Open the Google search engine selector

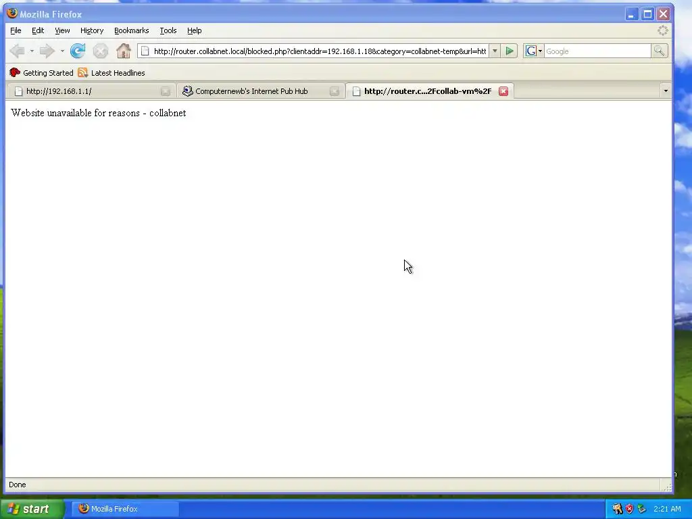tap(533, 51)
